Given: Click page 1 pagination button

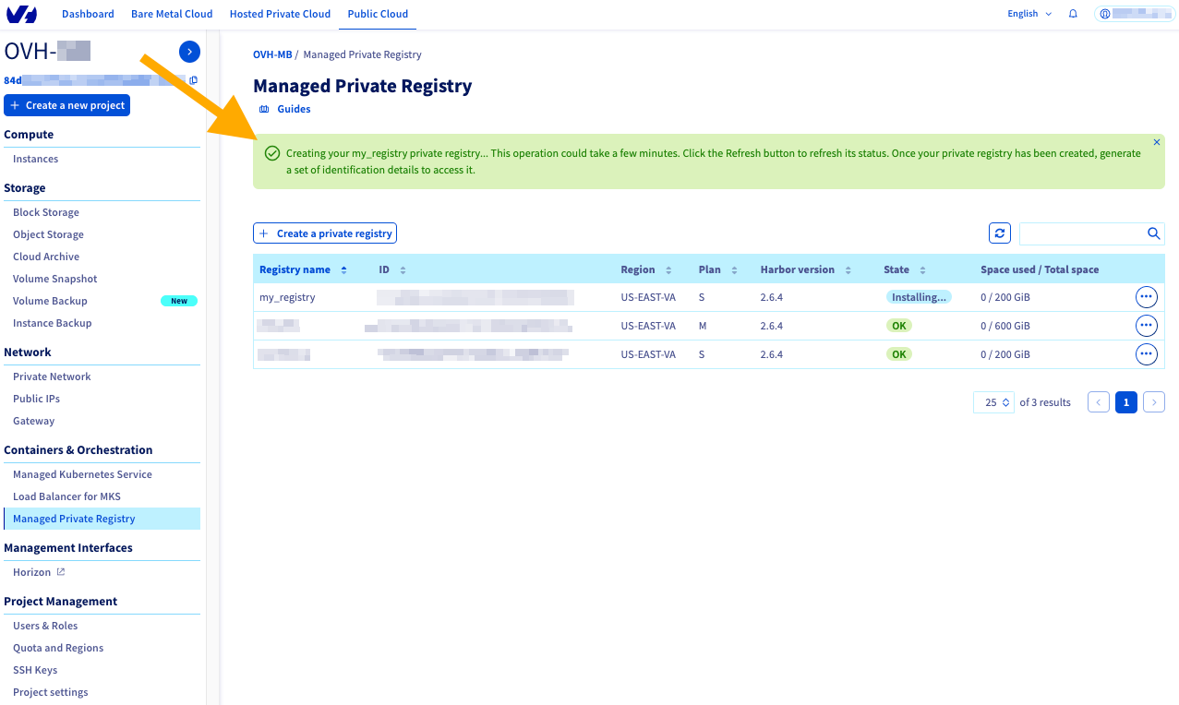Looking at the screenshot, I should tap(1126, 402).
